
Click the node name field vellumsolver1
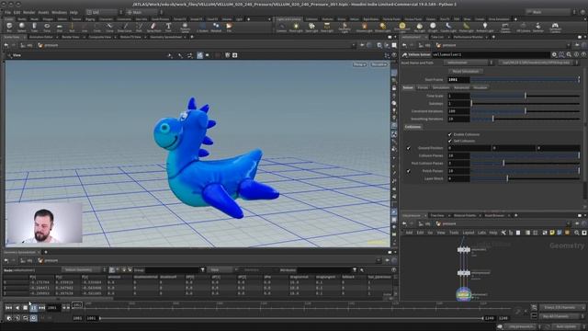(491, 55)
